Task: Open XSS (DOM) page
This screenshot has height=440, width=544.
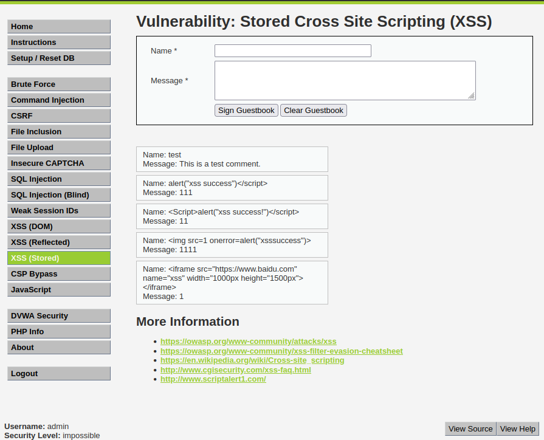Action: pyautogui.click(x=59, y=226)
